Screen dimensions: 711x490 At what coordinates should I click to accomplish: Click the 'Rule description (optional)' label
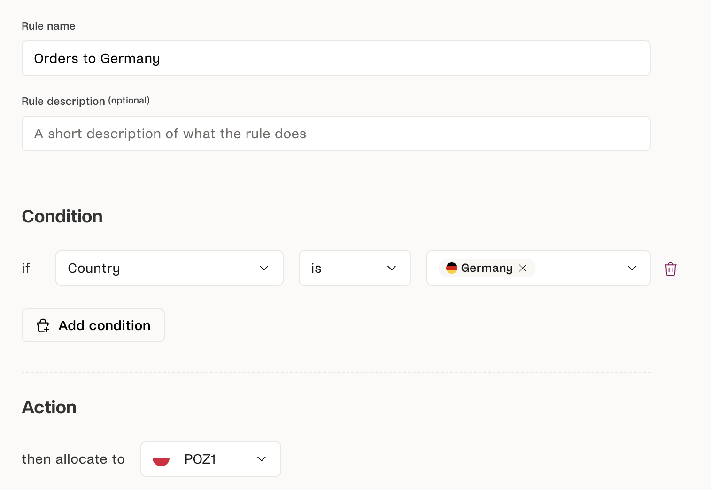pos(85,101)
